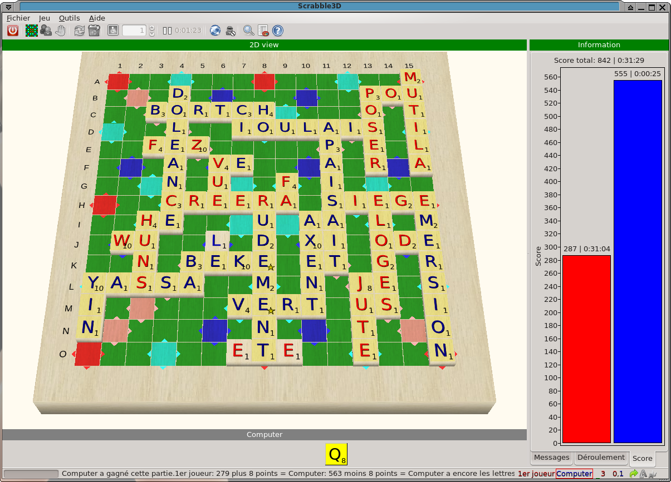
Task: Click the magnifying glass search icon
Action: (x=249, y=31)
